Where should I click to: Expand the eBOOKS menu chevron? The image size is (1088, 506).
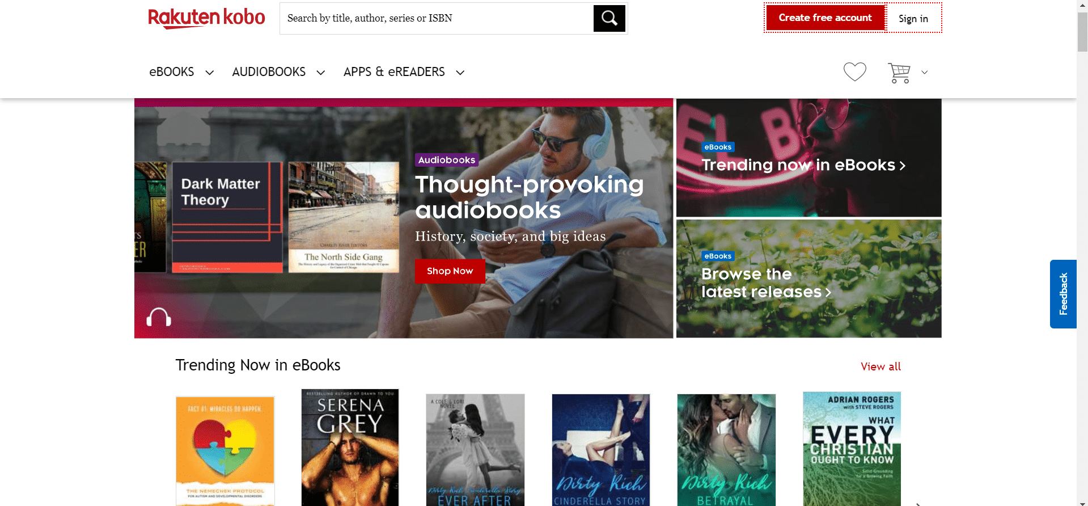pos(209,73)
